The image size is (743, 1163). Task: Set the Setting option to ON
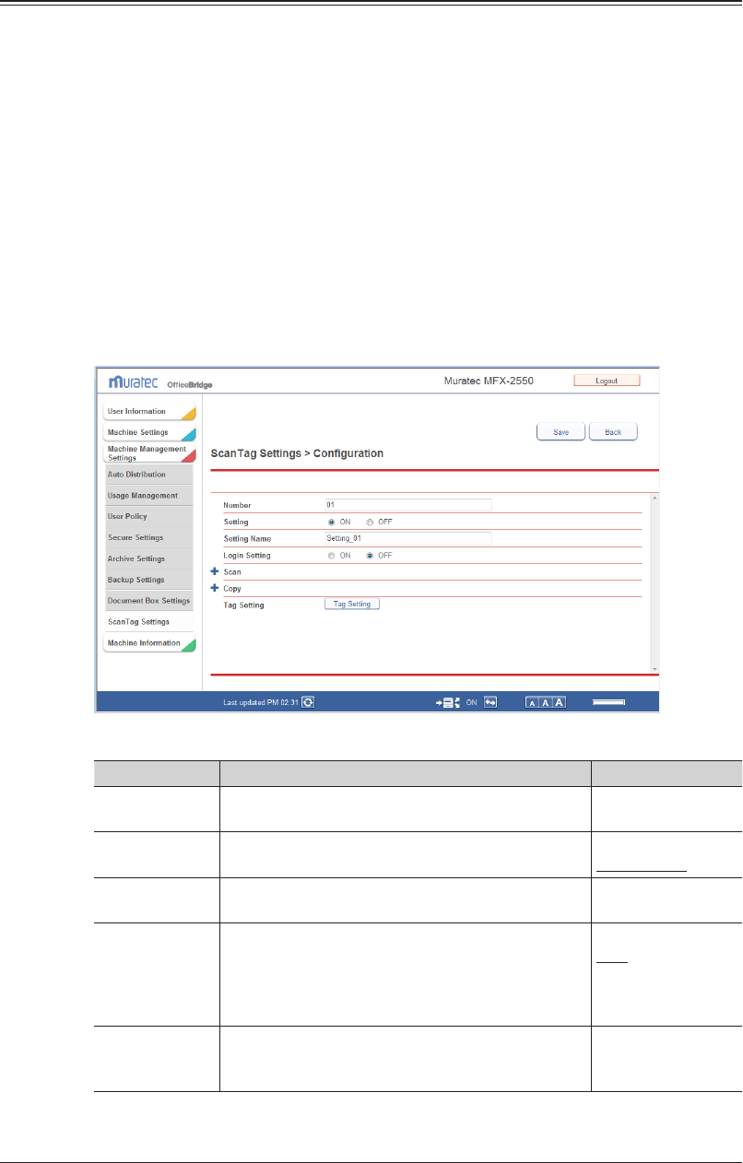coord(332,522)
